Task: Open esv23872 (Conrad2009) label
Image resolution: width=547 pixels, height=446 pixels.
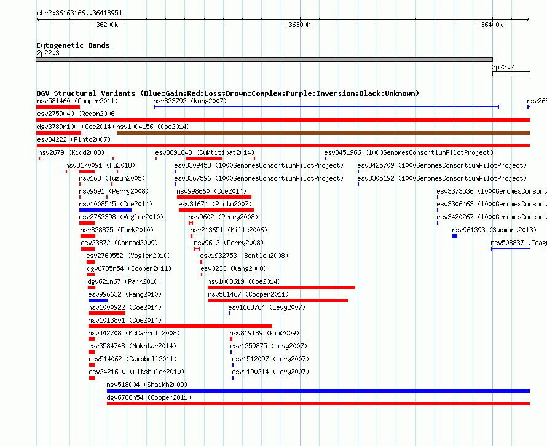Action: coord(119,243)
